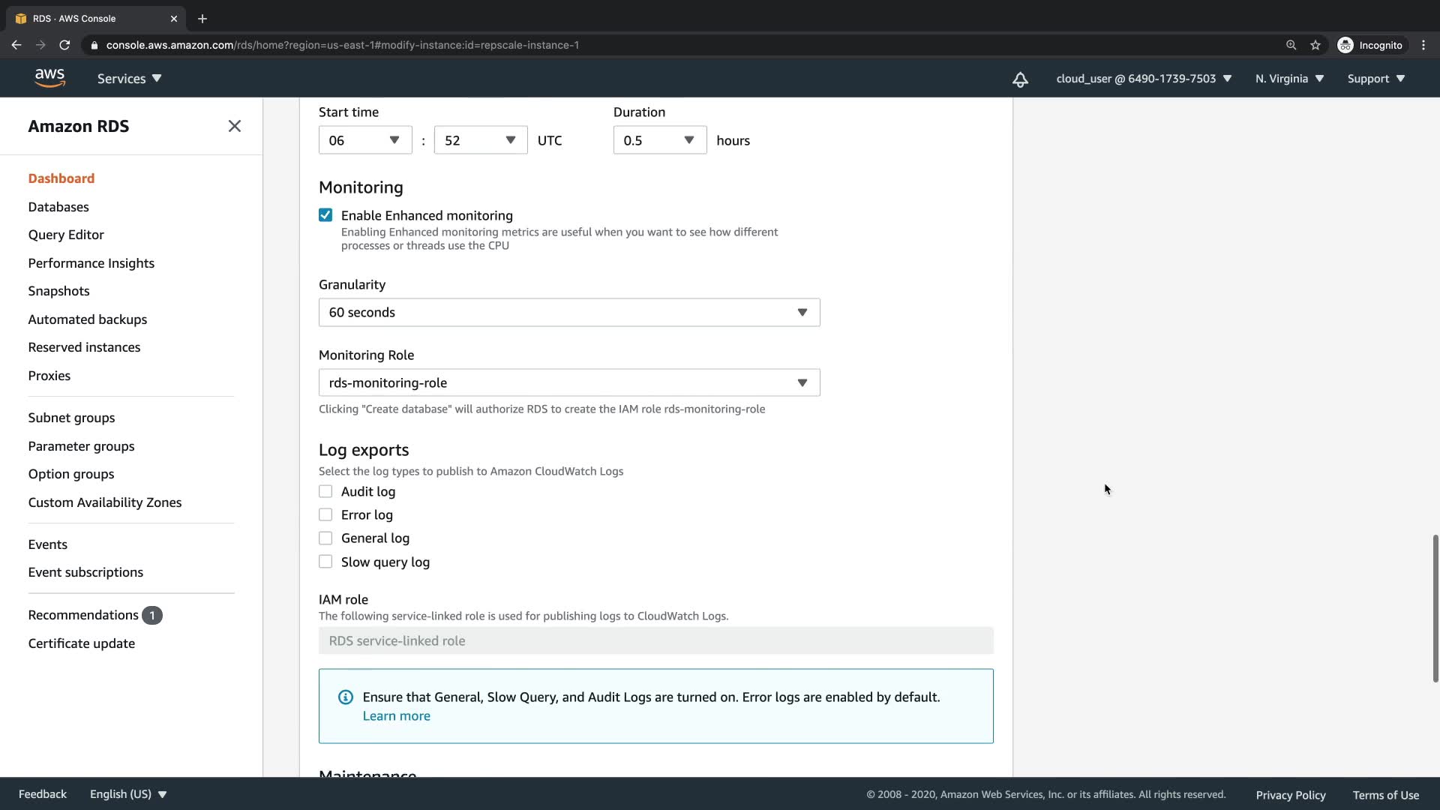Enable the Audit log export checkbox
This screenshot has height=810, width=1440.
point(325,491)
